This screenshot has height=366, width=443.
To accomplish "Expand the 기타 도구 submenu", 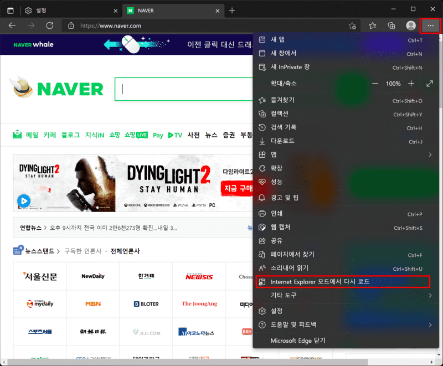I will (x=346, y=295).
